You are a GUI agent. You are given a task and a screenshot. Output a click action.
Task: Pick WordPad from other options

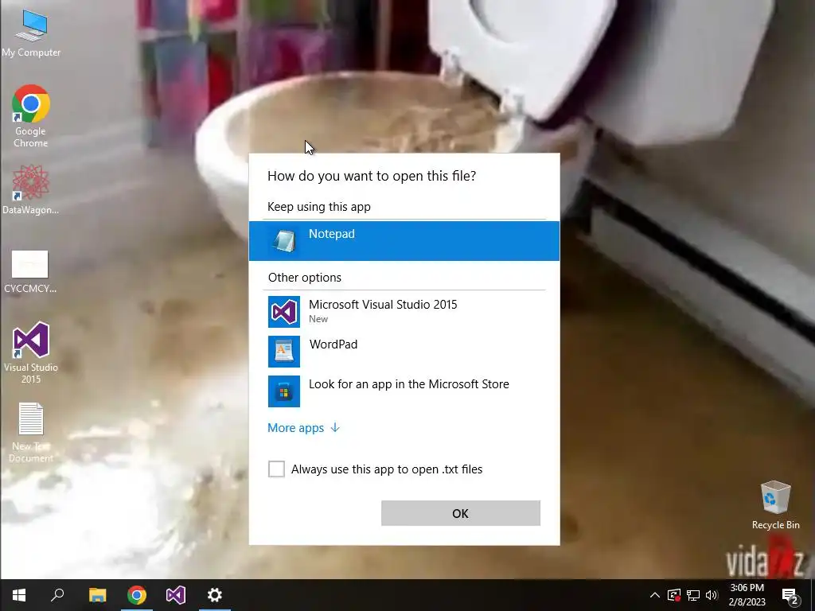[x=404, y=351]
